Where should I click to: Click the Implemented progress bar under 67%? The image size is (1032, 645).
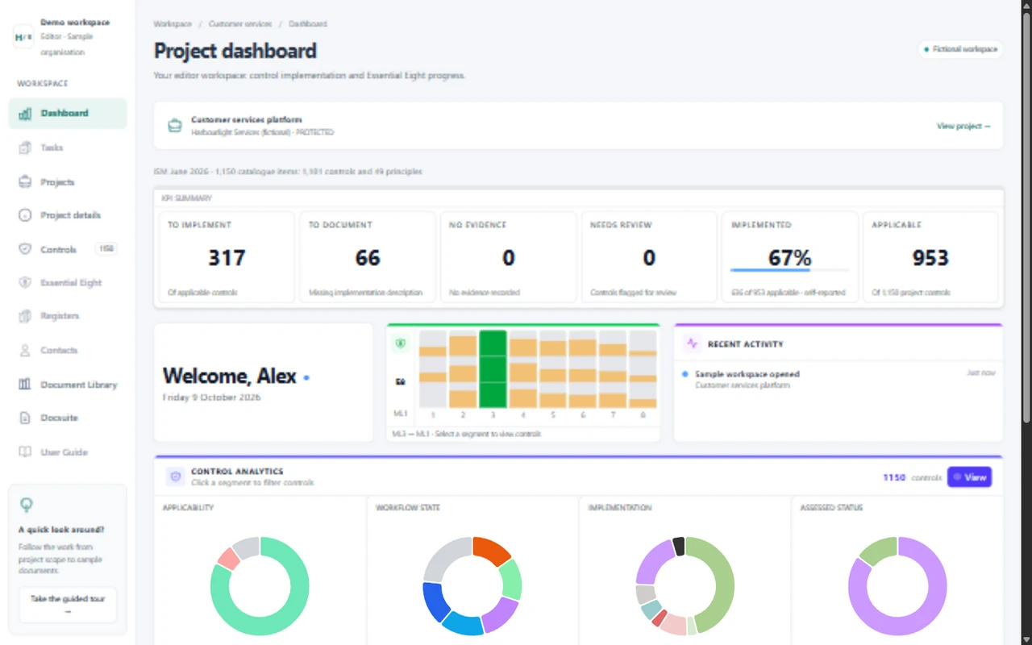point(789,270)
